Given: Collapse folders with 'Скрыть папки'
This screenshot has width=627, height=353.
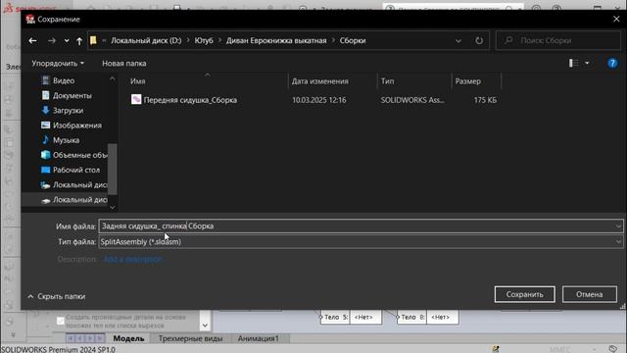Looking at the screenshot, I should pos(57,296).
